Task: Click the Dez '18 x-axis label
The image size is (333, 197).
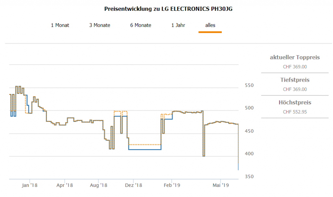Action: pyautogui.click(x=133, y=185)
